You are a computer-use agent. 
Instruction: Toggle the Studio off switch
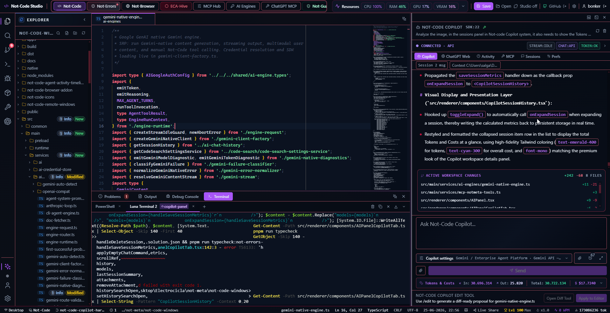(x=525, y=6)
